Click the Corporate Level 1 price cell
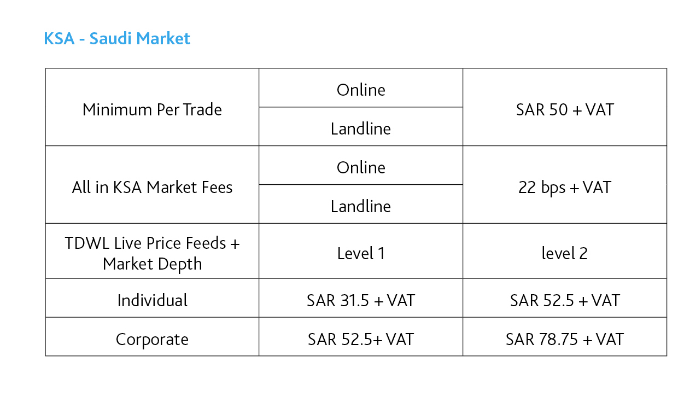Viewport: 678px width, 397px height. (x=361, y=340)
